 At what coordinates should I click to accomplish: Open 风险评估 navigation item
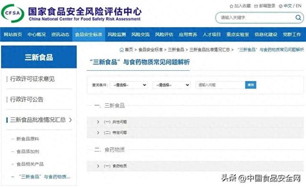(164, 34)
